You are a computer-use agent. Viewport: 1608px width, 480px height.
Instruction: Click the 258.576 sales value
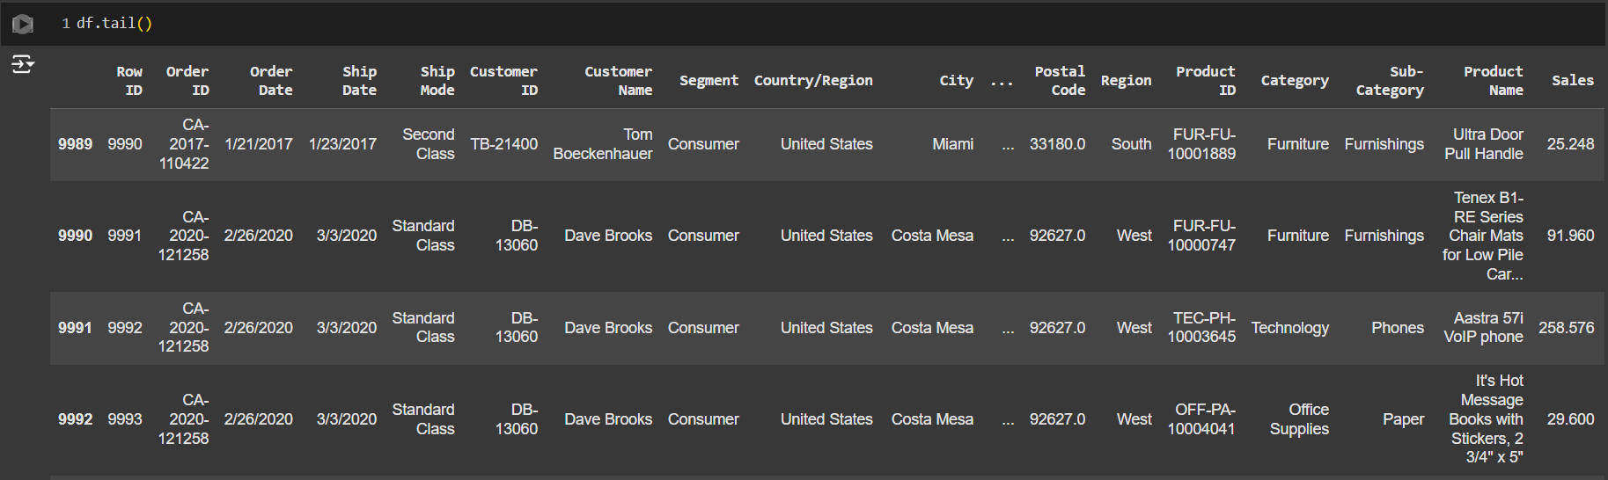(x=1566, y=328)
